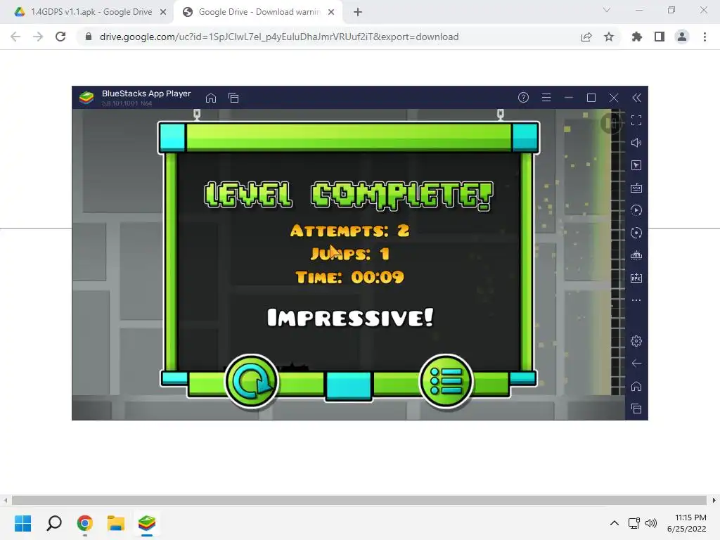Go back in Chrome
The height and width of the screenshot is (540, 720).
point(15,37)
